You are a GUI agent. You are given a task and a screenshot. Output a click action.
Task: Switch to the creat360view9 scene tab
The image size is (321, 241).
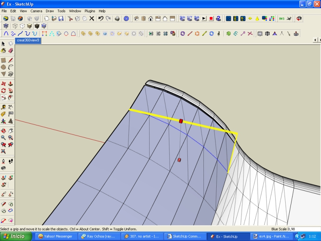[28, 41]
